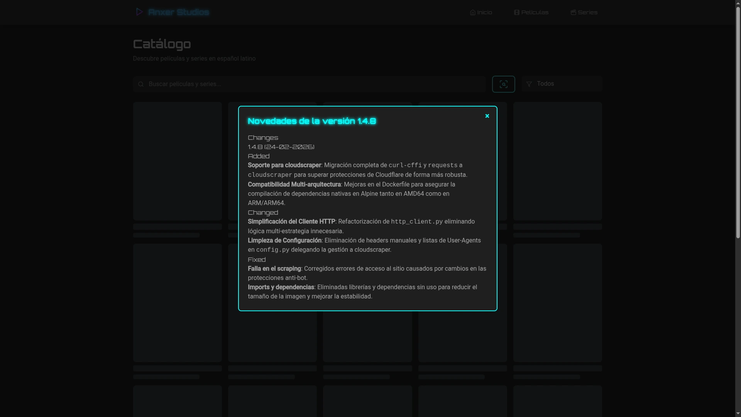Click the 'Simplificación del Cliente HTTP' entry
The image size is (741, 417).
(291, 222)
